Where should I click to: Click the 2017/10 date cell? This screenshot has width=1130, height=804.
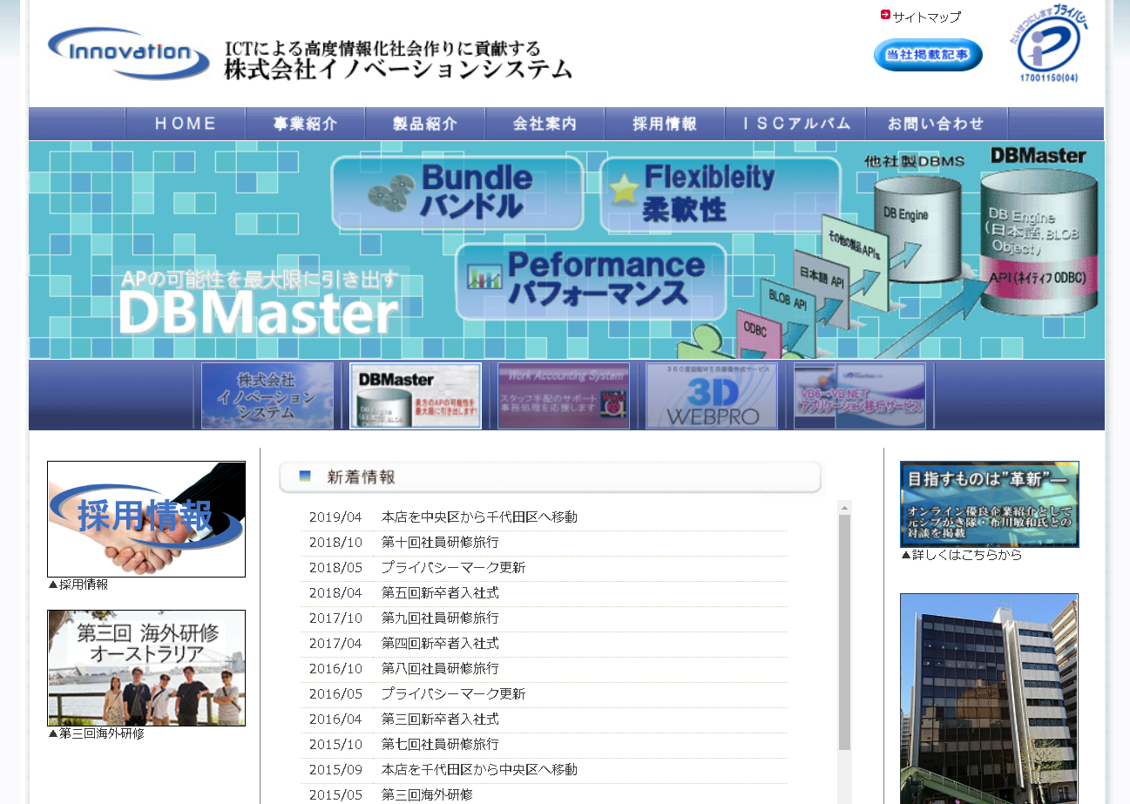click(x=335, y=618)
